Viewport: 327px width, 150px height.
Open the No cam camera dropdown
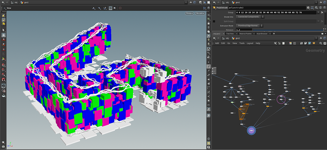(x=200, y=13)
